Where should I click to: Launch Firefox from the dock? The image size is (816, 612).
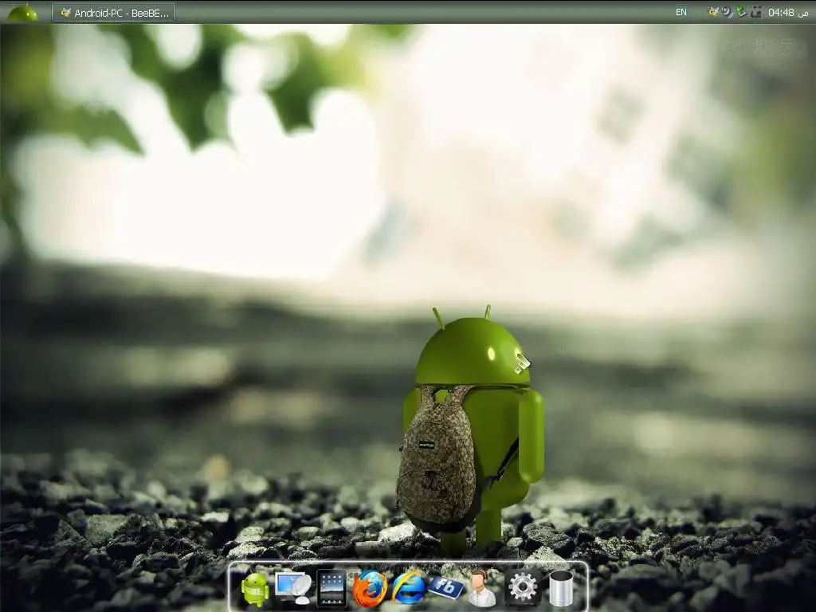[x=370, y=589]
